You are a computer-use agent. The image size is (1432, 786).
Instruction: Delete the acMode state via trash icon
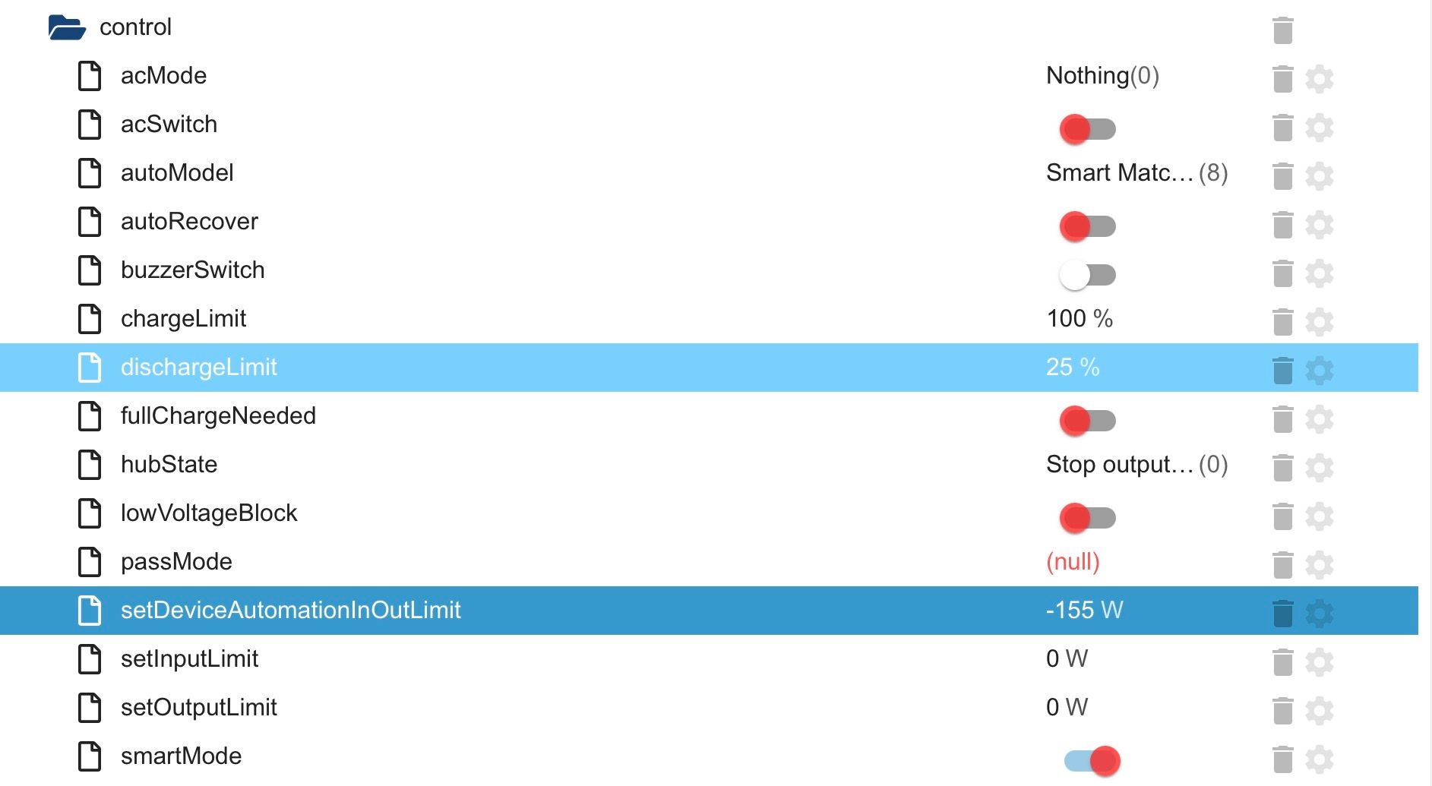point(1282,78)
